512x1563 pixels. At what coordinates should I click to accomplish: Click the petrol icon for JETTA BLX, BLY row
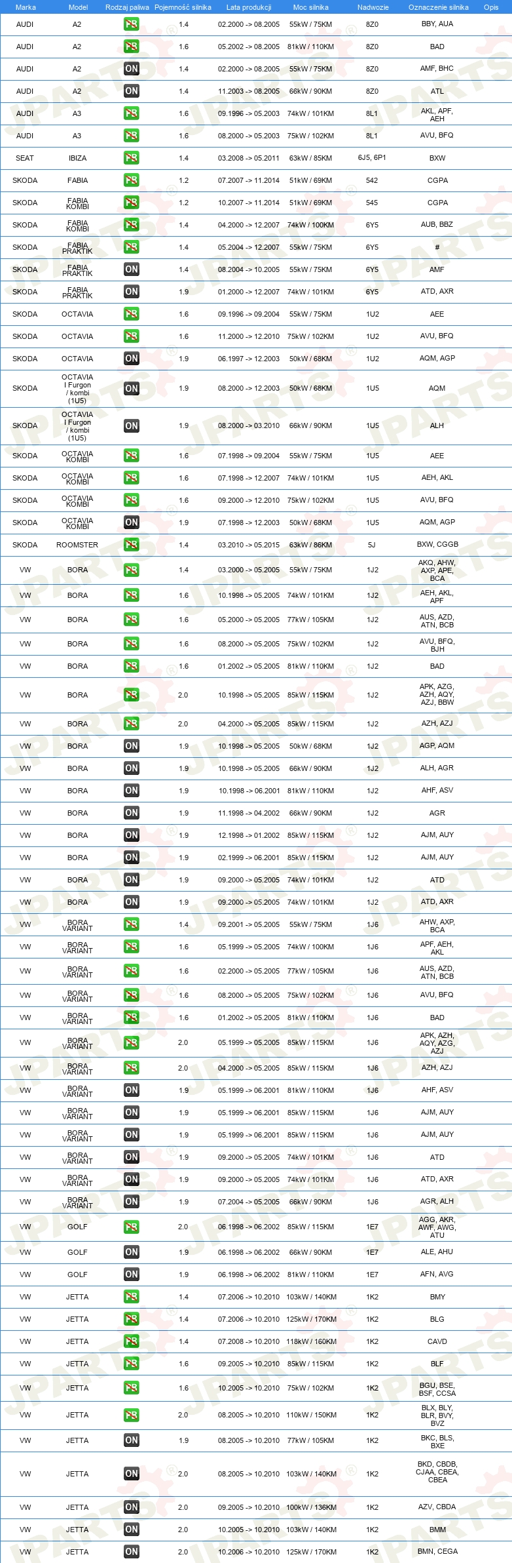131,1415
